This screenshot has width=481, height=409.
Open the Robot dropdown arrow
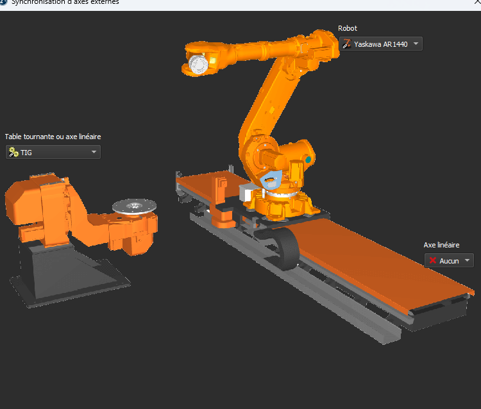click(x=416, y=44)
